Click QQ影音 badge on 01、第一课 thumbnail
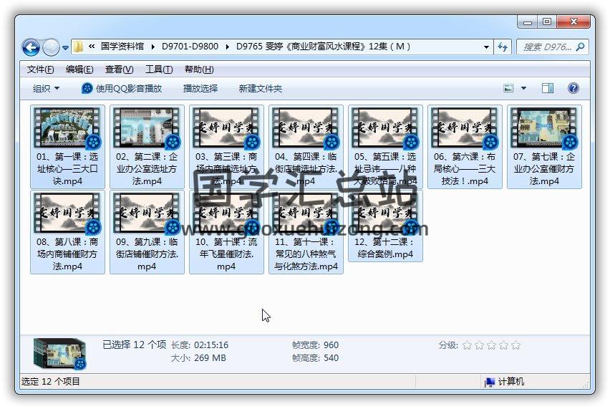The width and height of the screenshot is (610, 409). tap(93, 142)
